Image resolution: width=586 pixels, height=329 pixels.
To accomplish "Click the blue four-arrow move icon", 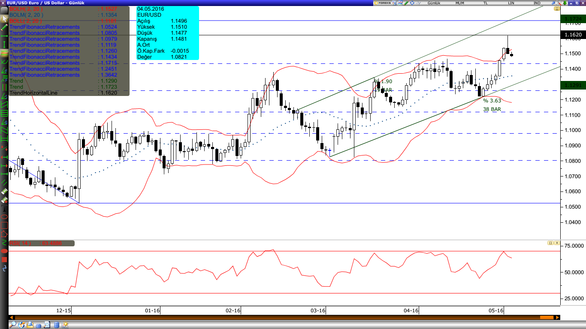I will pos(412,3).
